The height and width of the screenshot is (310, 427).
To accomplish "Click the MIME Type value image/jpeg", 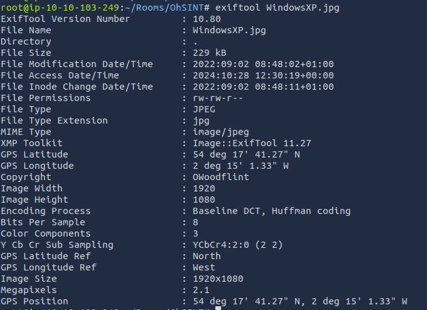I will click(221, 132).
